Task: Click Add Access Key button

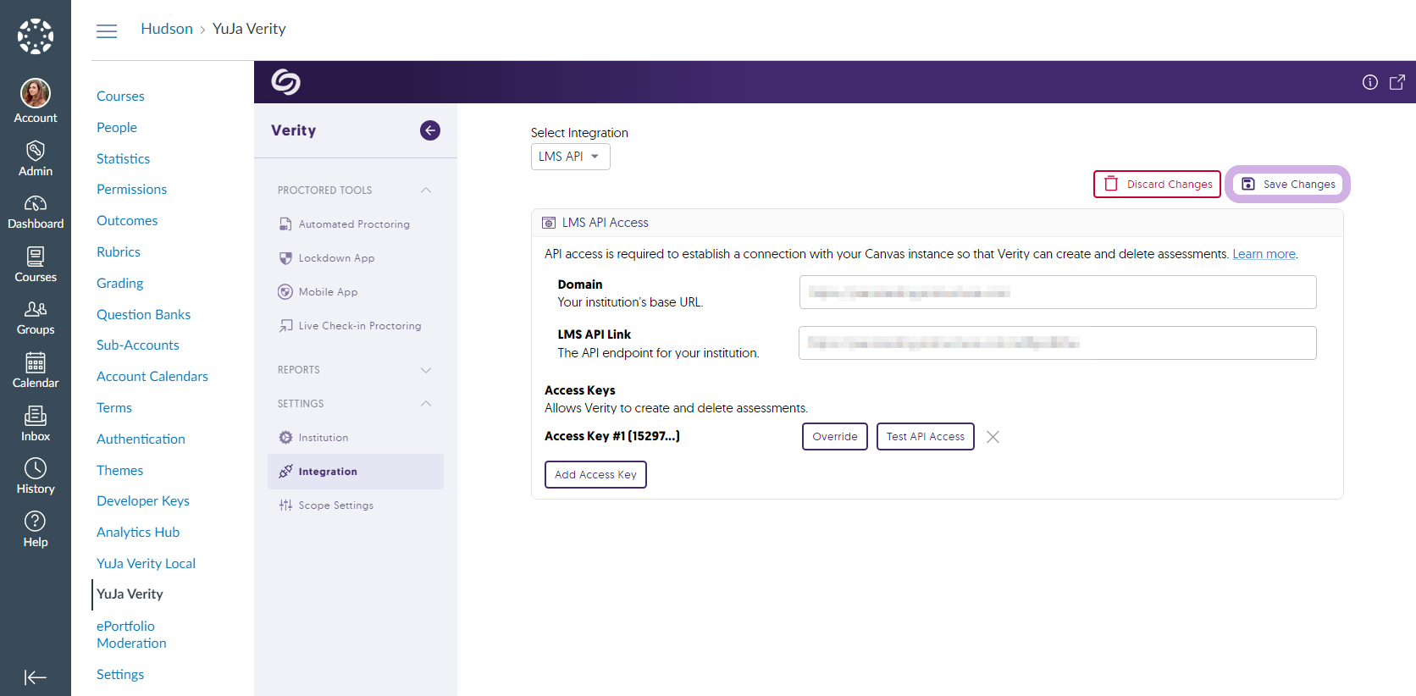Action: tap(595, 475)
